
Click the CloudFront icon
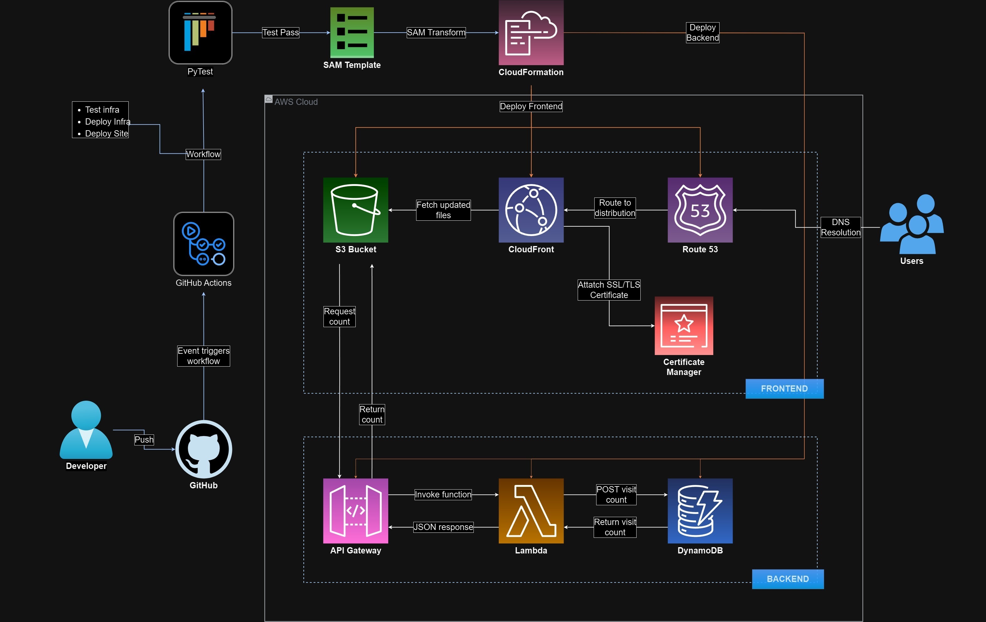click(x=531, y=210)
